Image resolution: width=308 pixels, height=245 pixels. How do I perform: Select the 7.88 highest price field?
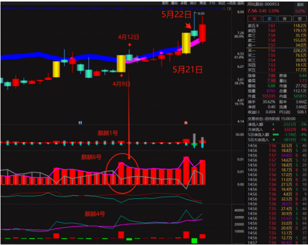click(272, 81)
